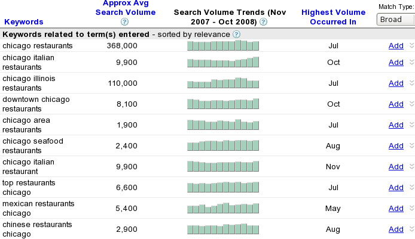Select trend chart for 'downtown chicago restaurants'
Image resolution: width=415 pixels, height=239 pixels.
tap(223, 104)
